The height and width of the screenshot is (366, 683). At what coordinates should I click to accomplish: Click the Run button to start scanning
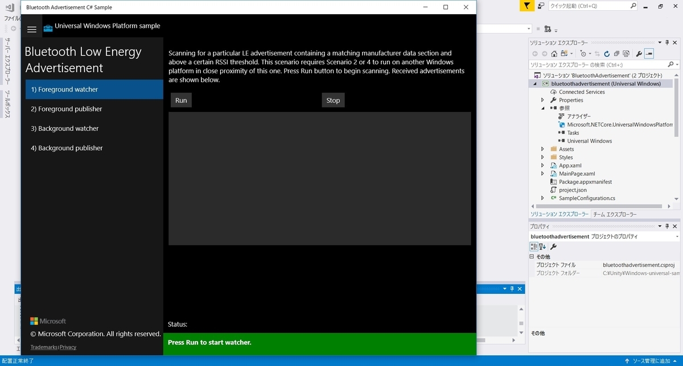(181, 100)
